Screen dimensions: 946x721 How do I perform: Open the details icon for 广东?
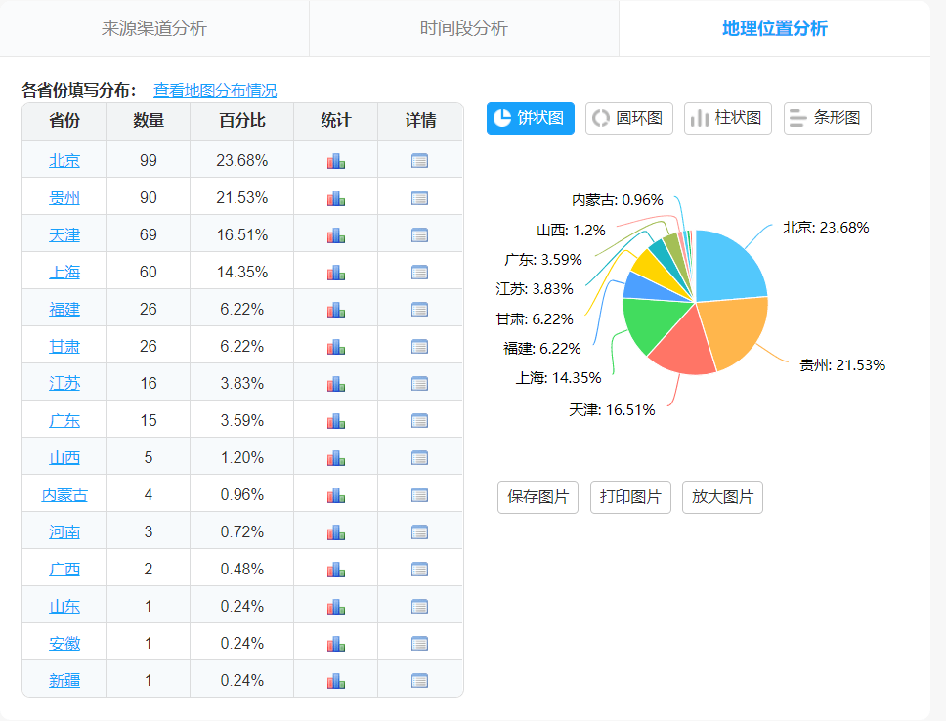click(420, 420)
